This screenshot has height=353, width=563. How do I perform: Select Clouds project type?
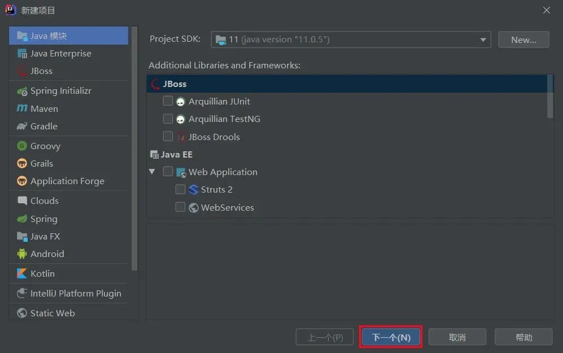(x=68, y=201)
